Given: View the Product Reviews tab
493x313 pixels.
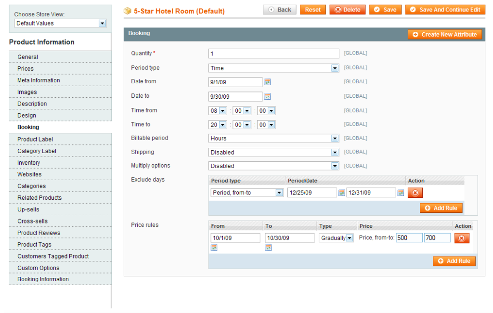Looking at the screenshot, I should [60, 233].
